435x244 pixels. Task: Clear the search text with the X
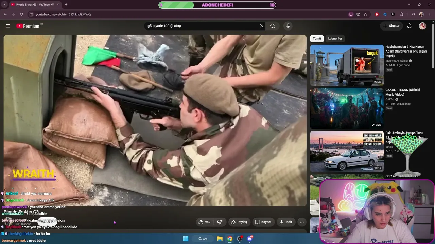pos(262,26)
